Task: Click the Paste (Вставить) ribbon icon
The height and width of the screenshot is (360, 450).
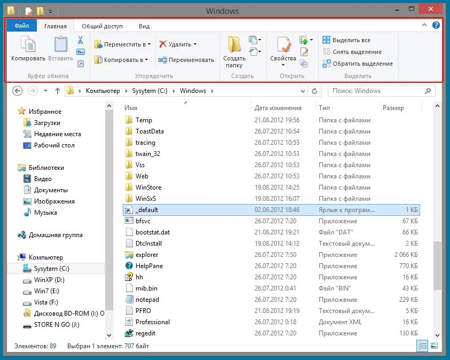Action: [x=61, y=44]
